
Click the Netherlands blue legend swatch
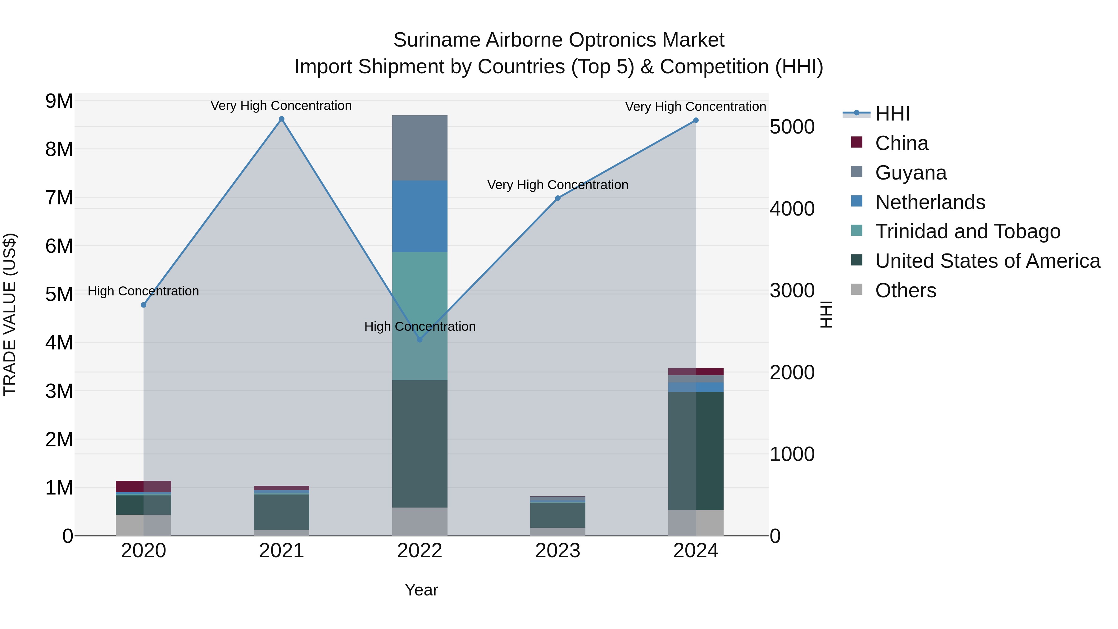[857, 201]
